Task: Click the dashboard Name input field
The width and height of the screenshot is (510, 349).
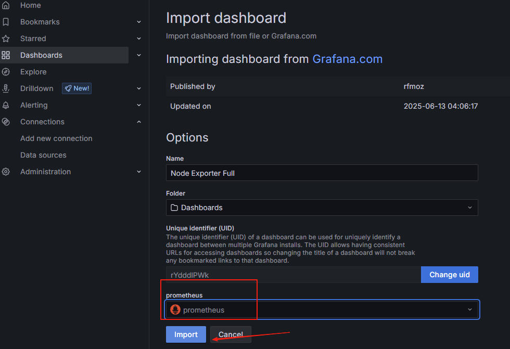Action: (322, 173)
